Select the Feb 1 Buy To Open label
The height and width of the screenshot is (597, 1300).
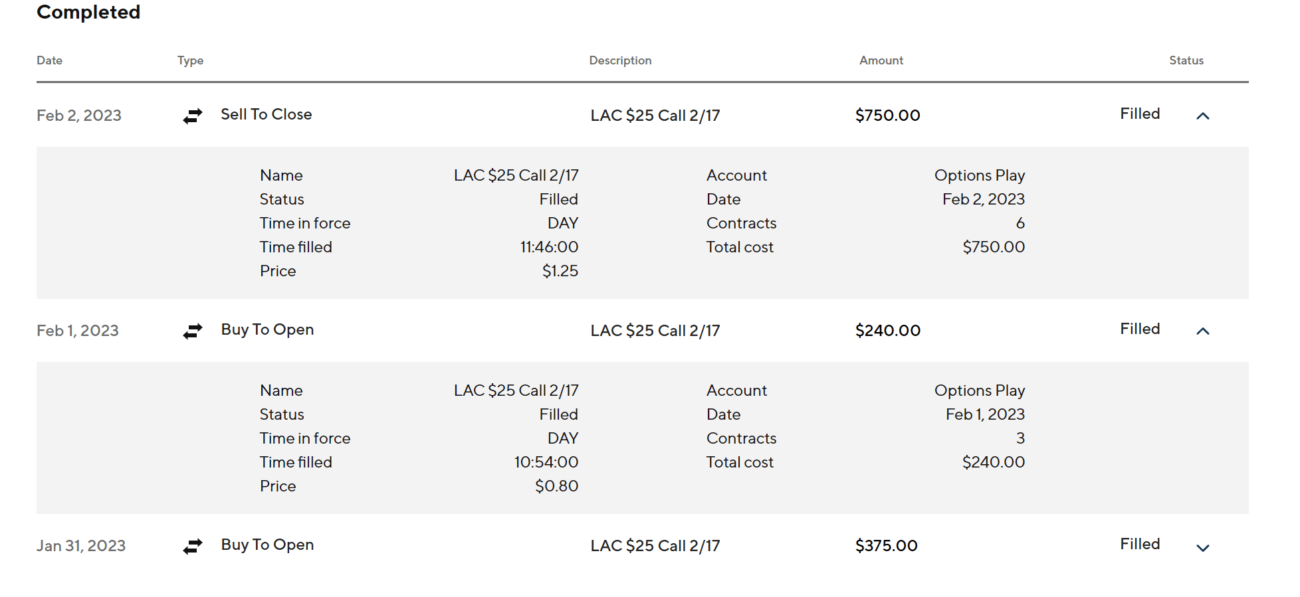tap(267, 329)
